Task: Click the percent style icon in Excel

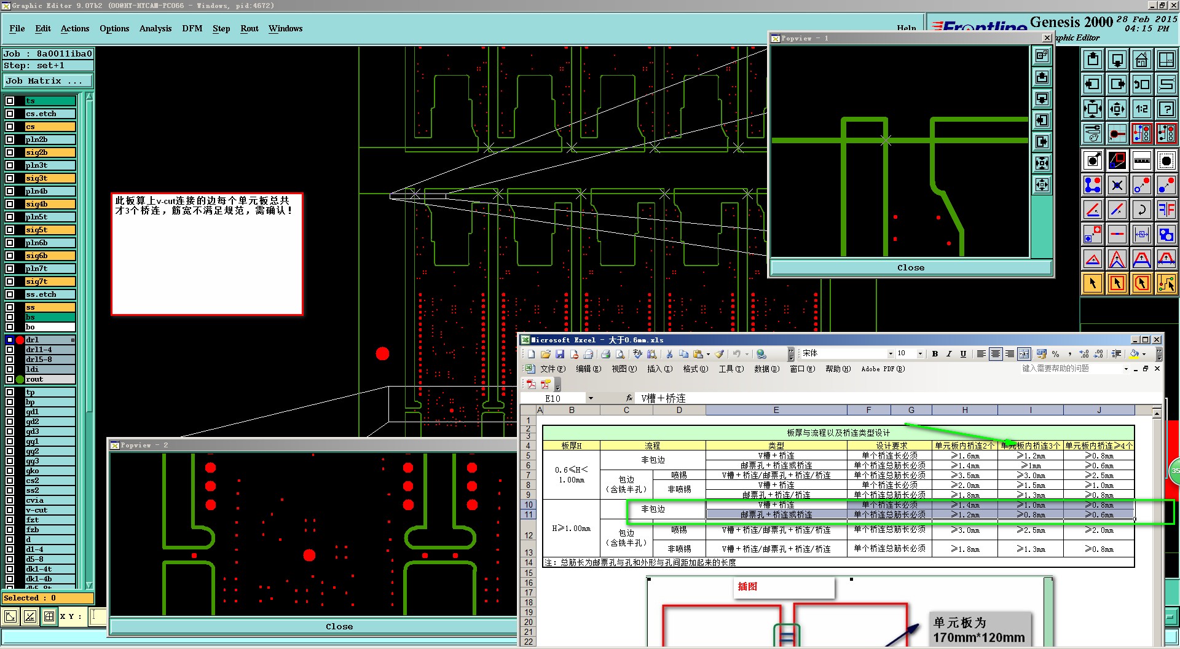Action: click(1055, 354)
